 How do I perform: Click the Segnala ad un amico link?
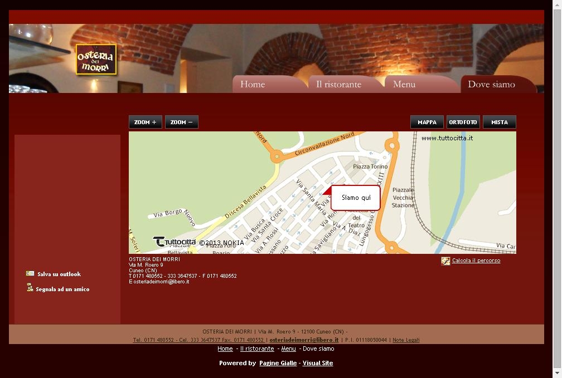click(x=62, y=289)
